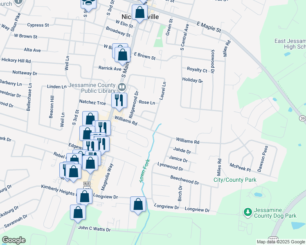Screen dimensions: 306x245
Task: Click the Williams Rd label near Jahde Dr
Action: 187,140
